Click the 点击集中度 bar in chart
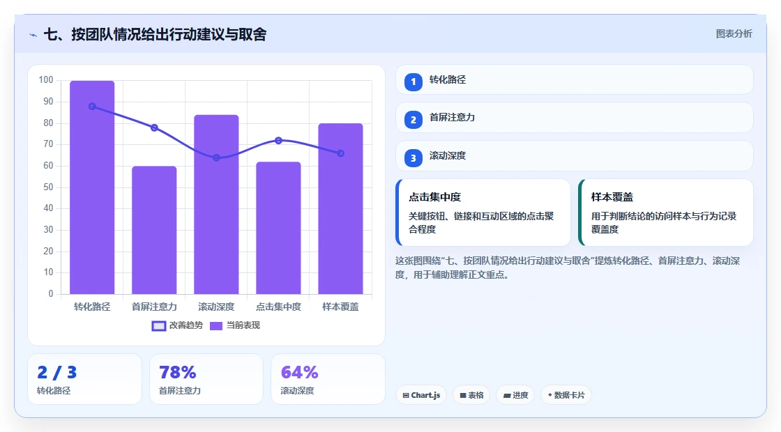 coord(278,228)
